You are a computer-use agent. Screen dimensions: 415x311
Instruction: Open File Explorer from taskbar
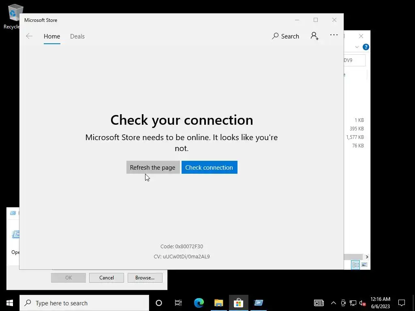tap(218, 303)
